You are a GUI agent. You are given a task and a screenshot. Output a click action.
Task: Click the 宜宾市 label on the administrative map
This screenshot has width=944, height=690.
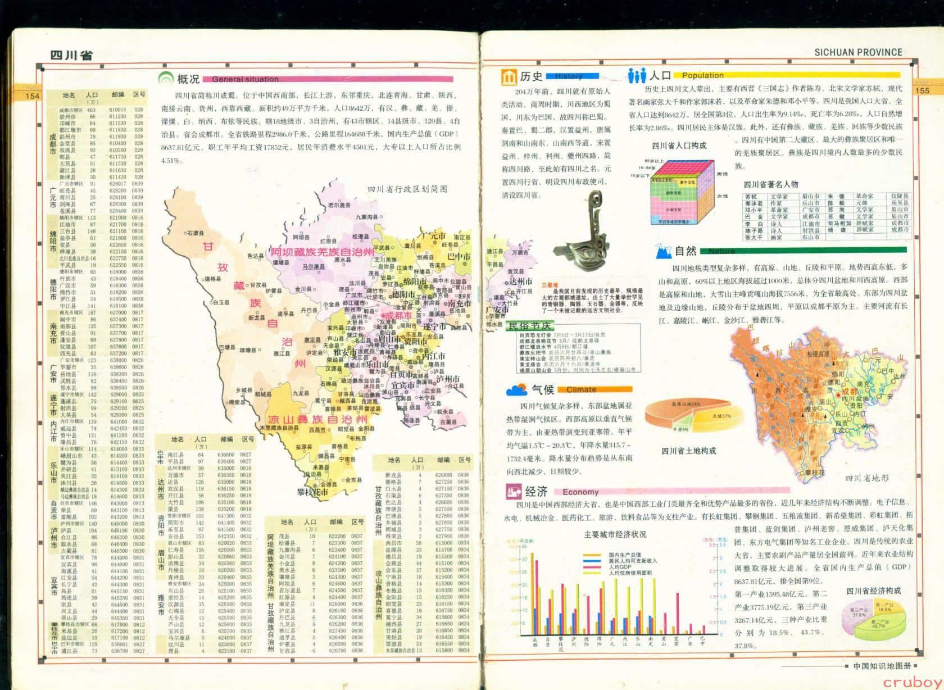click(403, 384)
